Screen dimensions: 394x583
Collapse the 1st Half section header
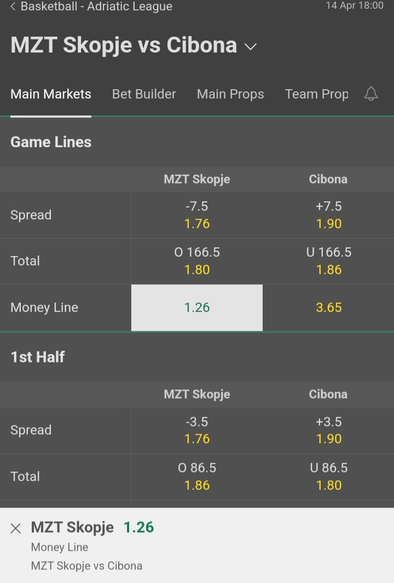197,357
